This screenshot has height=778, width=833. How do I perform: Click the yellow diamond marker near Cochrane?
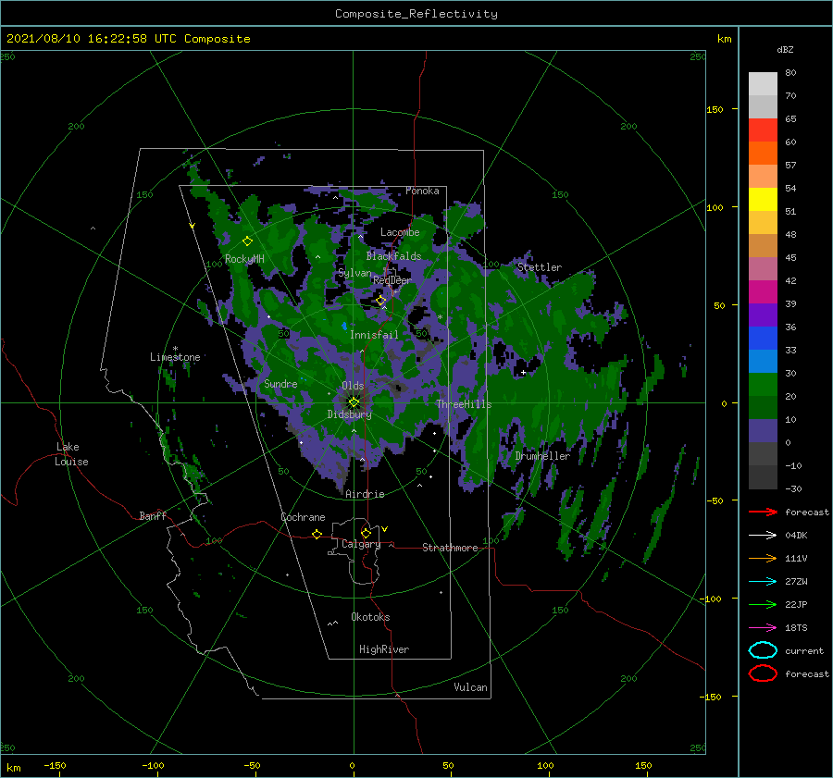click(317, 534)
